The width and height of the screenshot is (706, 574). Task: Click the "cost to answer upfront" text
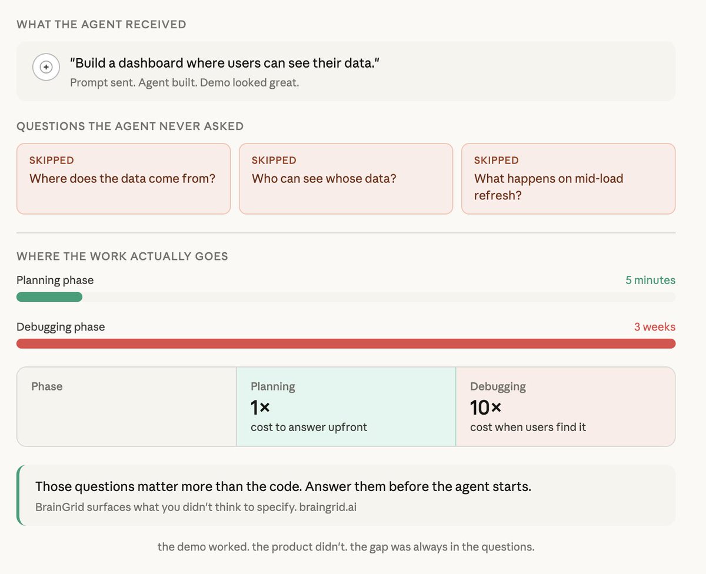pos(309,427)
